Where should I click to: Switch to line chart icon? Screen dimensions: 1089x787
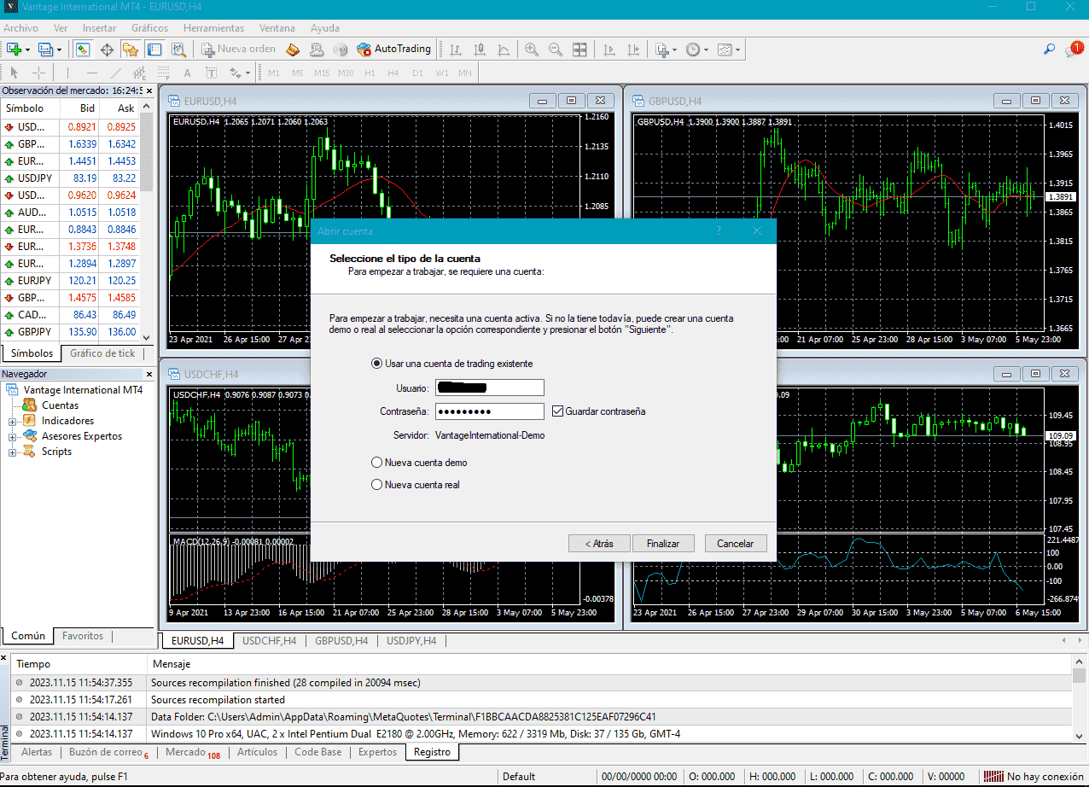click(504, 50)
